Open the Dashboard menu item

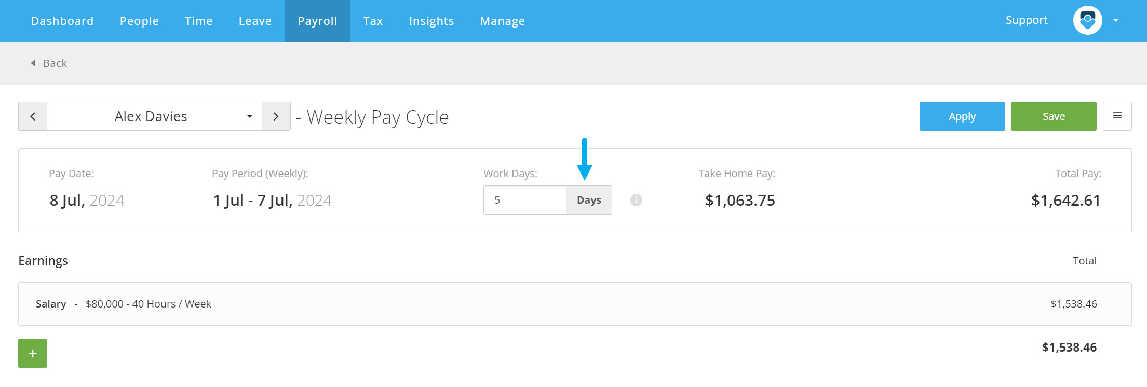[x=62, y=21]
